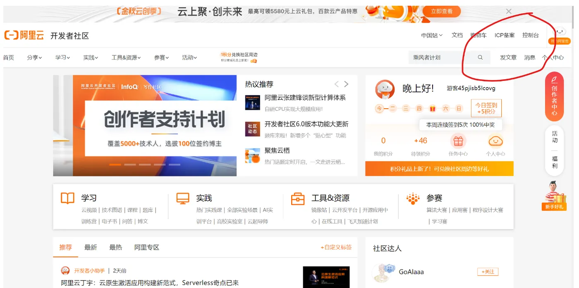Expand the 活动 navigation menu

tap(189, 57)
